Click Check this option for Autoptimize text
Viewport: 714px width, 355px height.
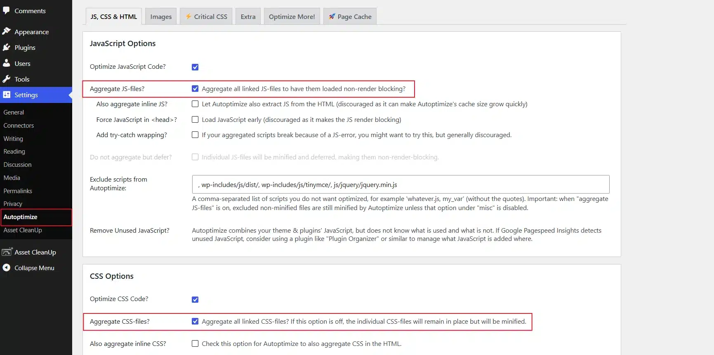(x=302, y=343)
